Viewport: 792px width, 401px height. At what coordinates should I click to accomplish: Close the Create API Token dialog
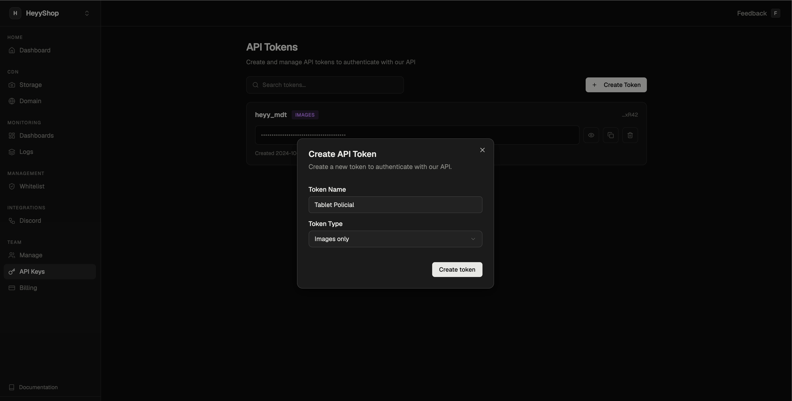click(482, 150)
